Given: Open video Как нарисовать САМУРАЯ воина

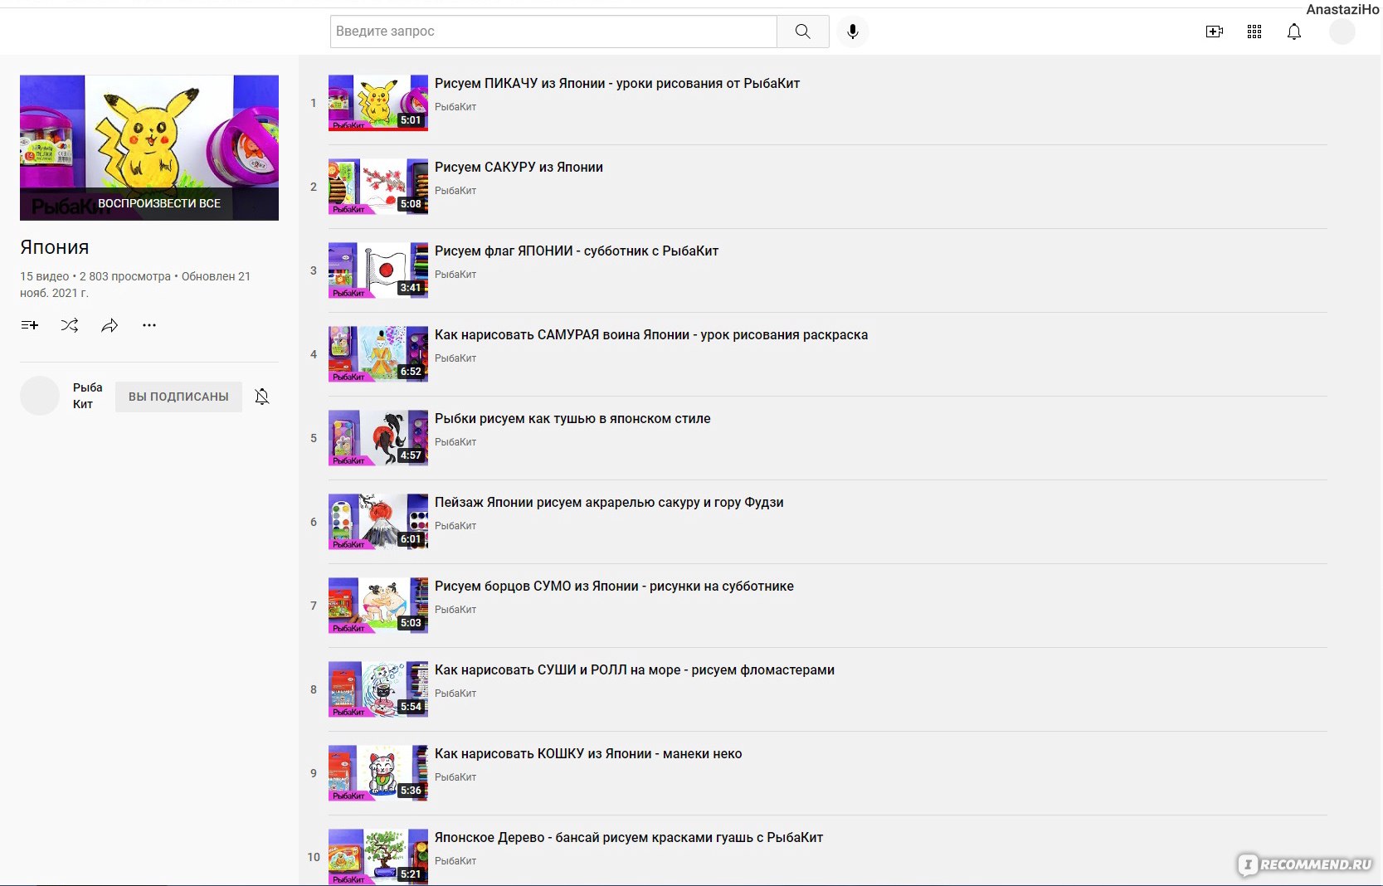Looking at the screenshot, I should 651,334.
